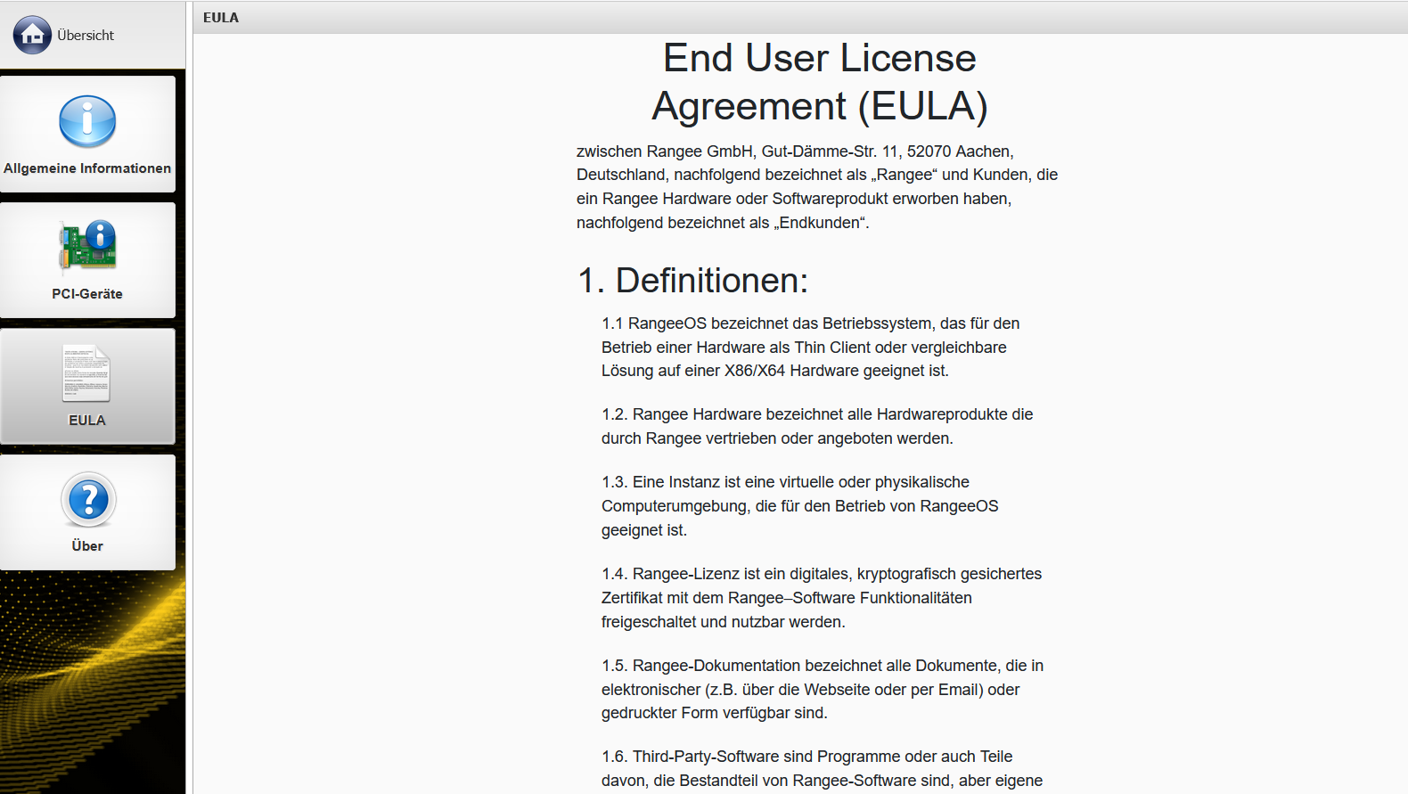Click paragraph '1.3. Eine Instanz ist eine virtuelle'
Viewport: 1408px width, 794px height.
point(800,506)
